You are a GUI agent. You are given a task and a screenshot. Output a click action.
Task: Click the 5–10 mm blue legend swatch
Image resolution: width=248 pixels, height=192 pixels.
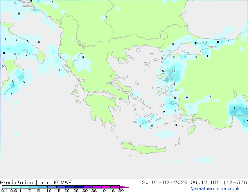43,187
